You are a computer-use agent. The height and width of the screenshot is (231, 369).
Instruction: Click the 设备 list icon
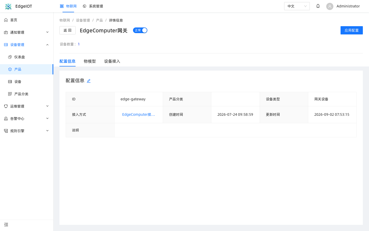pos(10,82)
